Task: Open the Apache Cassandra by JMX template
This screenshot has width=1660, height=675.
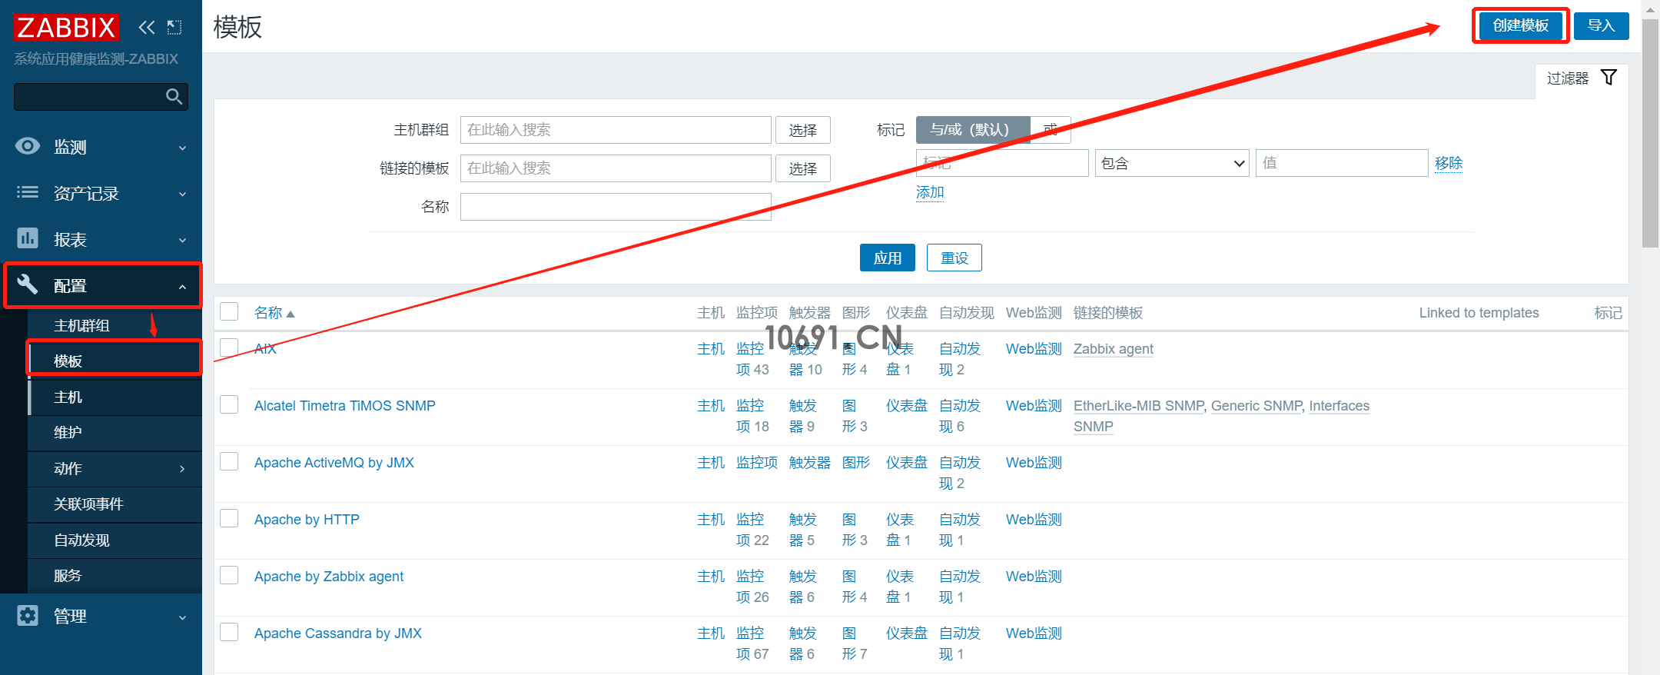Action: [x=338, y=633]
